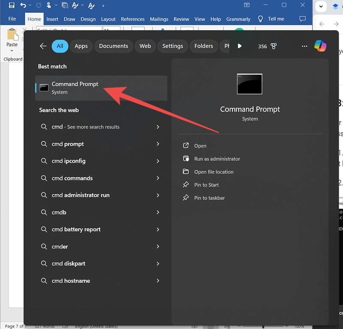Select the All search filter

pyautogui.click(x=60, y=46)
